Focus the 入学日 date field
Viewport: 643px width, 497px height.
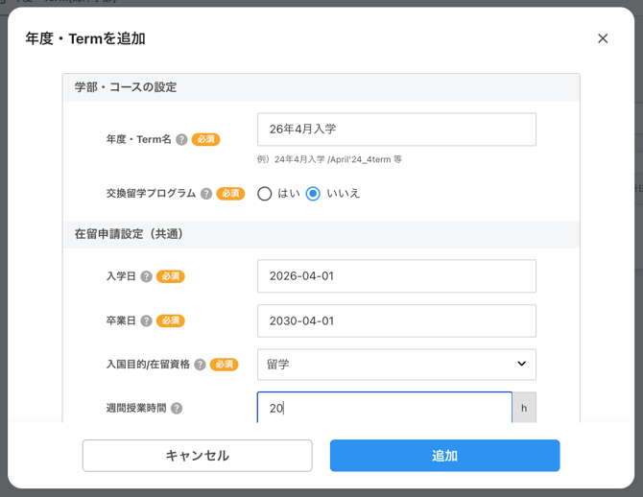[396, 276]
